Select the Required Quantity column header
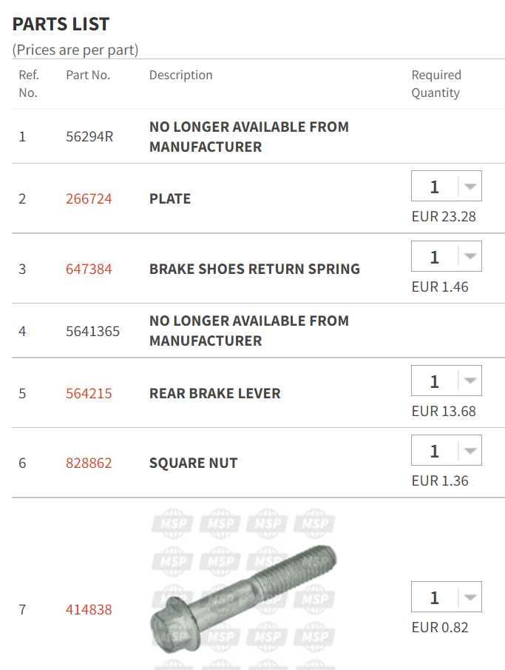Viewport: 505px width, 670px height. [436, 84]
